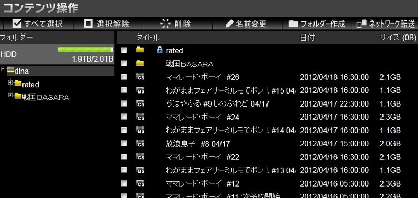Click the pencil icon beside 名前変更
The height and width of the screenshot is (198, 418).
point(229,24)
